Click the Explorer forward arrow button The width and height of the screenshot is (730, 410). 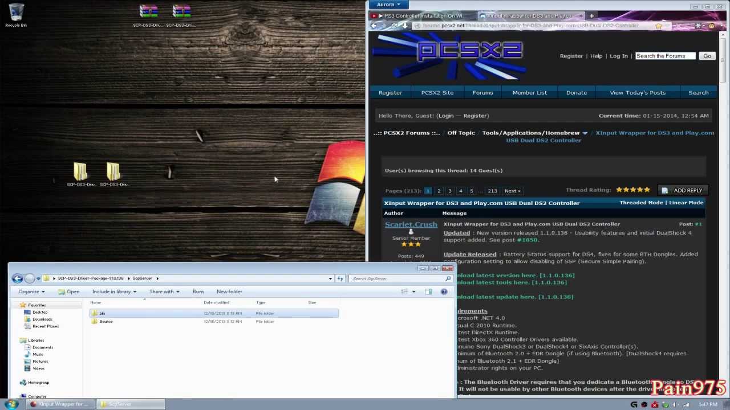(x=30, y=278)
